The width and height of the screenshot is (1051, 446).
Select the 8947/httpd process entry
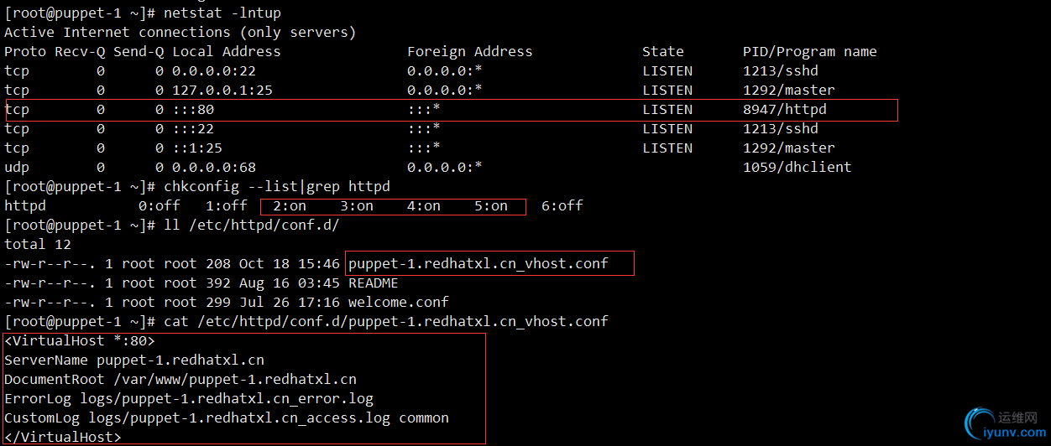pos(785,109)
